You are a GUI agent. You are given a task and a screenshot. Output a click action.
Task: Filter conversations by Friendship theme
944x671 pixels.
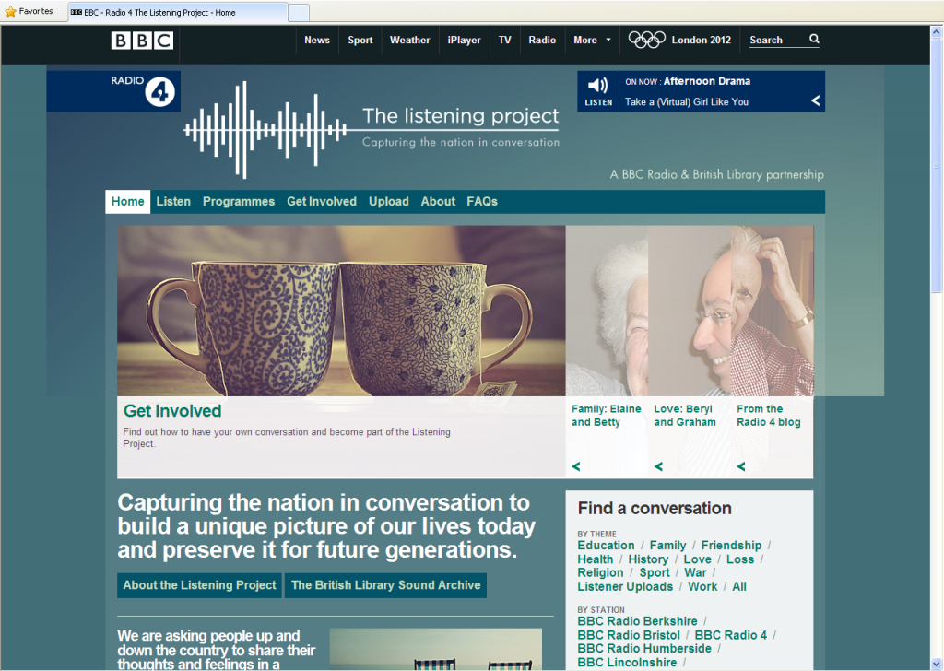coord(731,546)
